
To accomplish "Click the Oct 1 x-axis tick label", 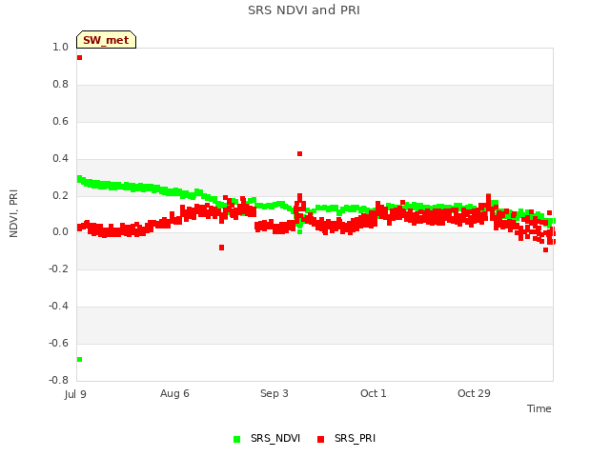I will (373, 393).
